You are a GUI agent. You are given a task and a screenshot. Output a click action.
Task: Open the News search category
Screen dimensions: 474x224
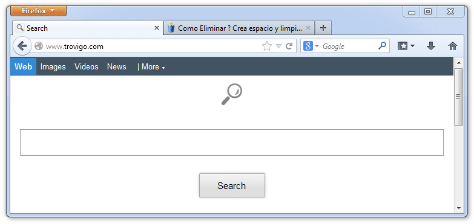click(x=116, y=66)
